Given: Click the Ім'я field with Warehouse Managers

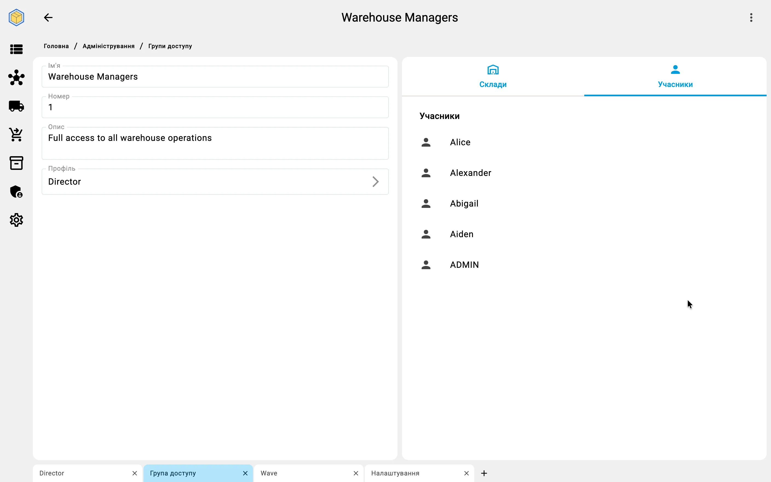Looking at the screenshot, I should 215,77.
